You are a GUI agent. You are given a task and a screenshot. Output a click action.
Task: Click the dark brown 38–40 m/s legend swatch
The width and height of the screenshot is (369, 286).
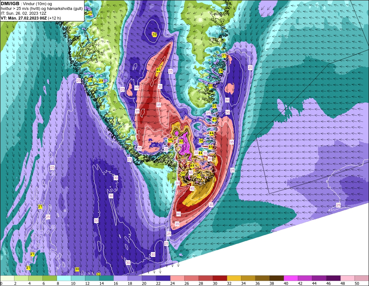point(277,278)
